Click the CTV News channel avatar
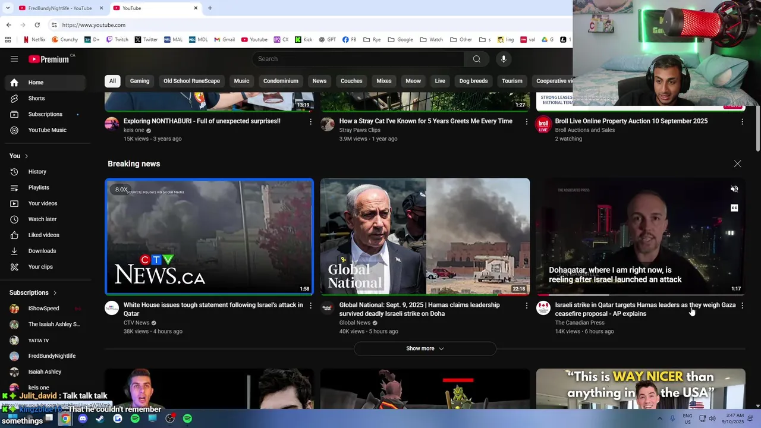Viewport: 761px width, 428px height. click(112, 308)
